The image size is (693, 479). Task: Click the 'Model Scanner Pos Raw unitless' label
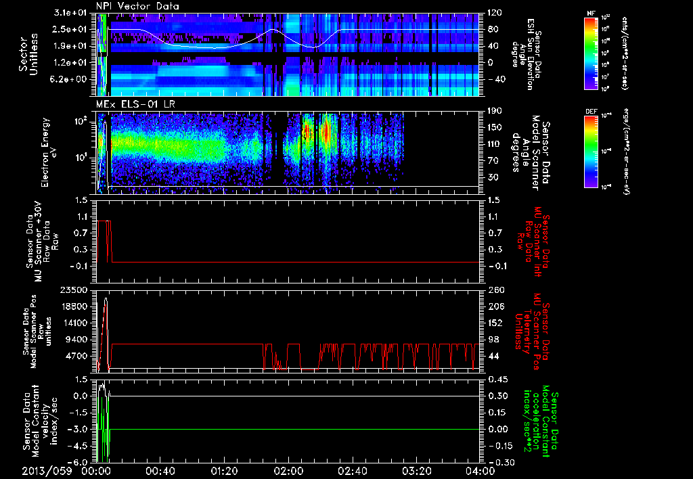(37, 331)
